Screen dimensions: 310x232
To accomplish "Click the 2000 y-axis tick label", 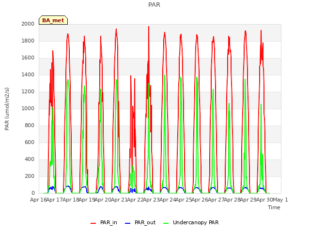I will (x=28, y=24).
